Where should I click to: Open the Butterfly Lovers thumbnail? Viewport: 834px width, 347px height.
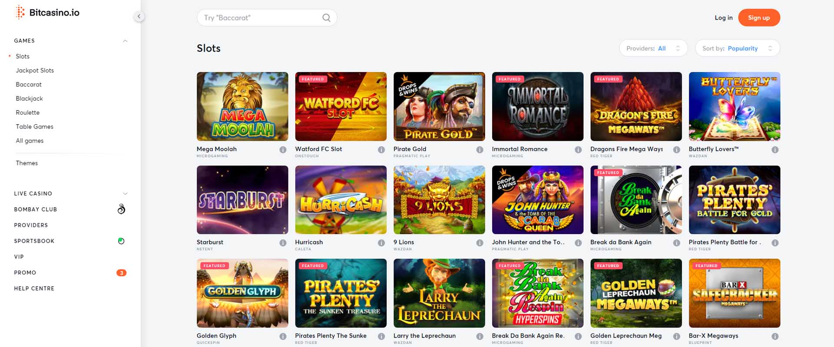tap(735, 106)
